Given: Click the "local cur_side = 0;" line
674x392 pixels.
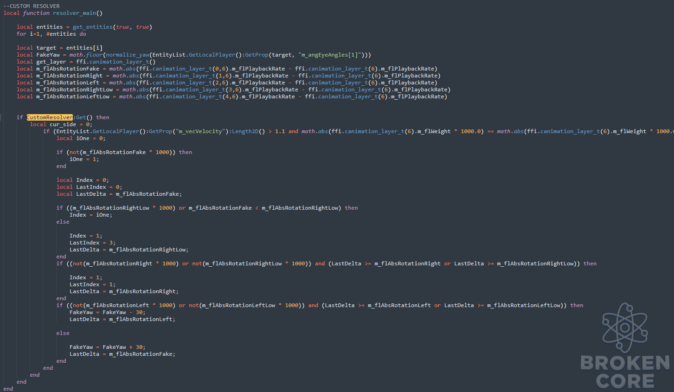Looking at the screenshot, I should click(x=61, y=124).
